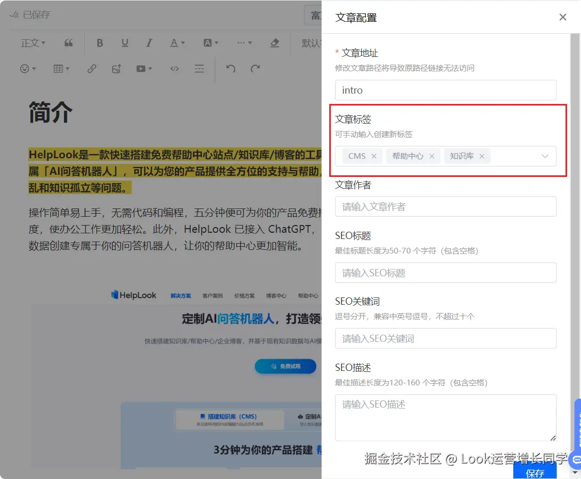581x479 pixels.
Task: Click 客户案例 in the HelpLook page image
Action: 212,296
